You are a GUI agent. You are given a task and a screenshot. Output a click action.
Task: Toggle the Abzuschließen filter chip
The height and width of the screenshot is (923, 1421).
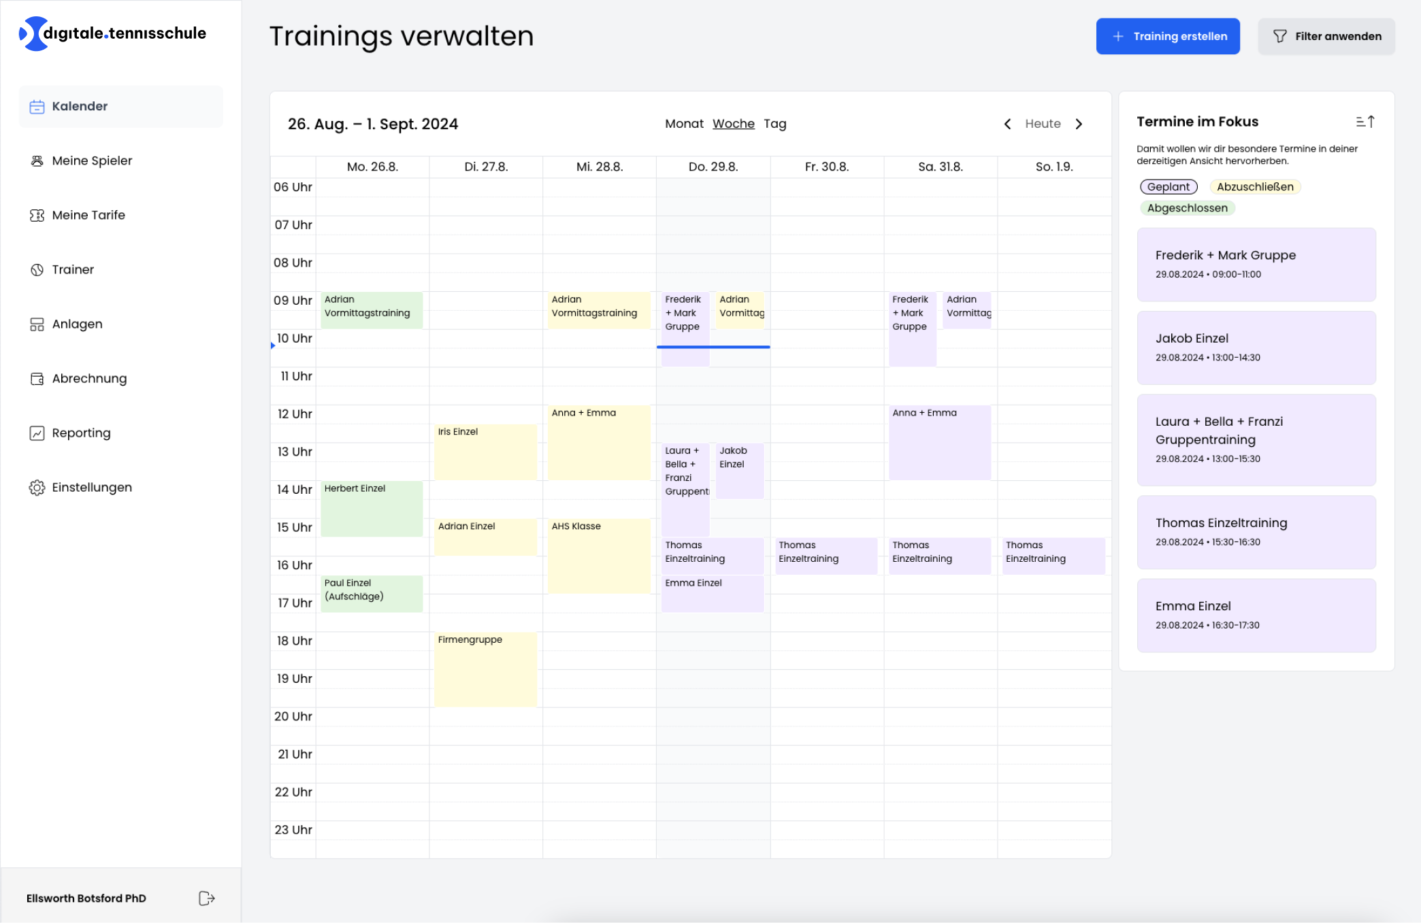1256,186
